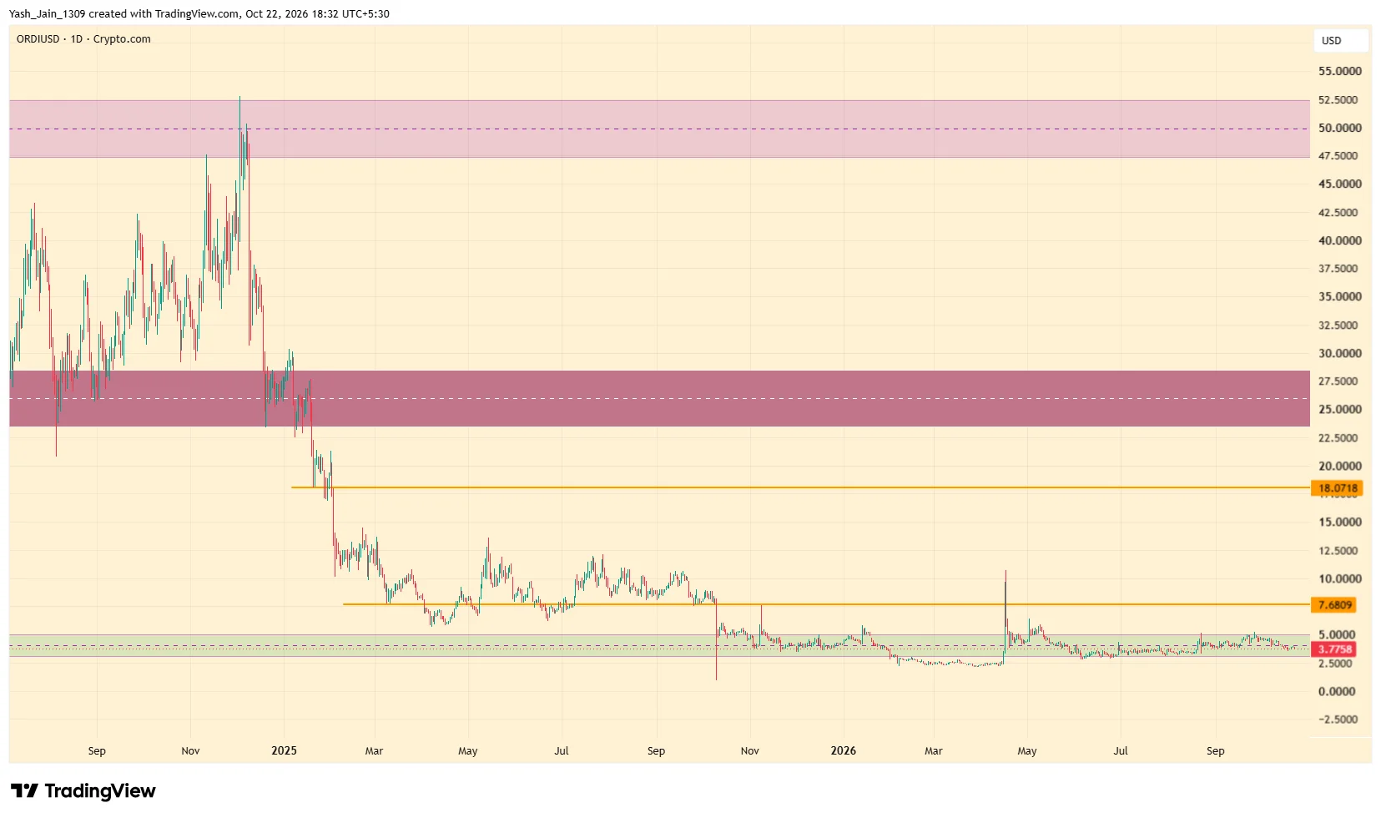Click the 2026 label on time axis
1381x818 pixels.
click(x=843, y=750)
